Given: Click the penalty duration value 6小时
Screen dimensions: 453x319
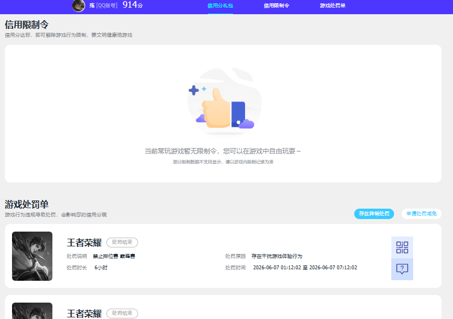Looking at the screenshot, I should 101,268.
